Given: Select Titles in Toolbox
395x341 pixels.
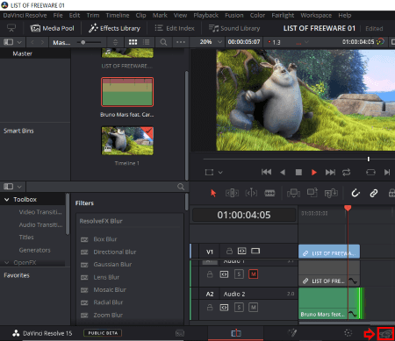Looking at the screenshot, I should coord(26,238).
